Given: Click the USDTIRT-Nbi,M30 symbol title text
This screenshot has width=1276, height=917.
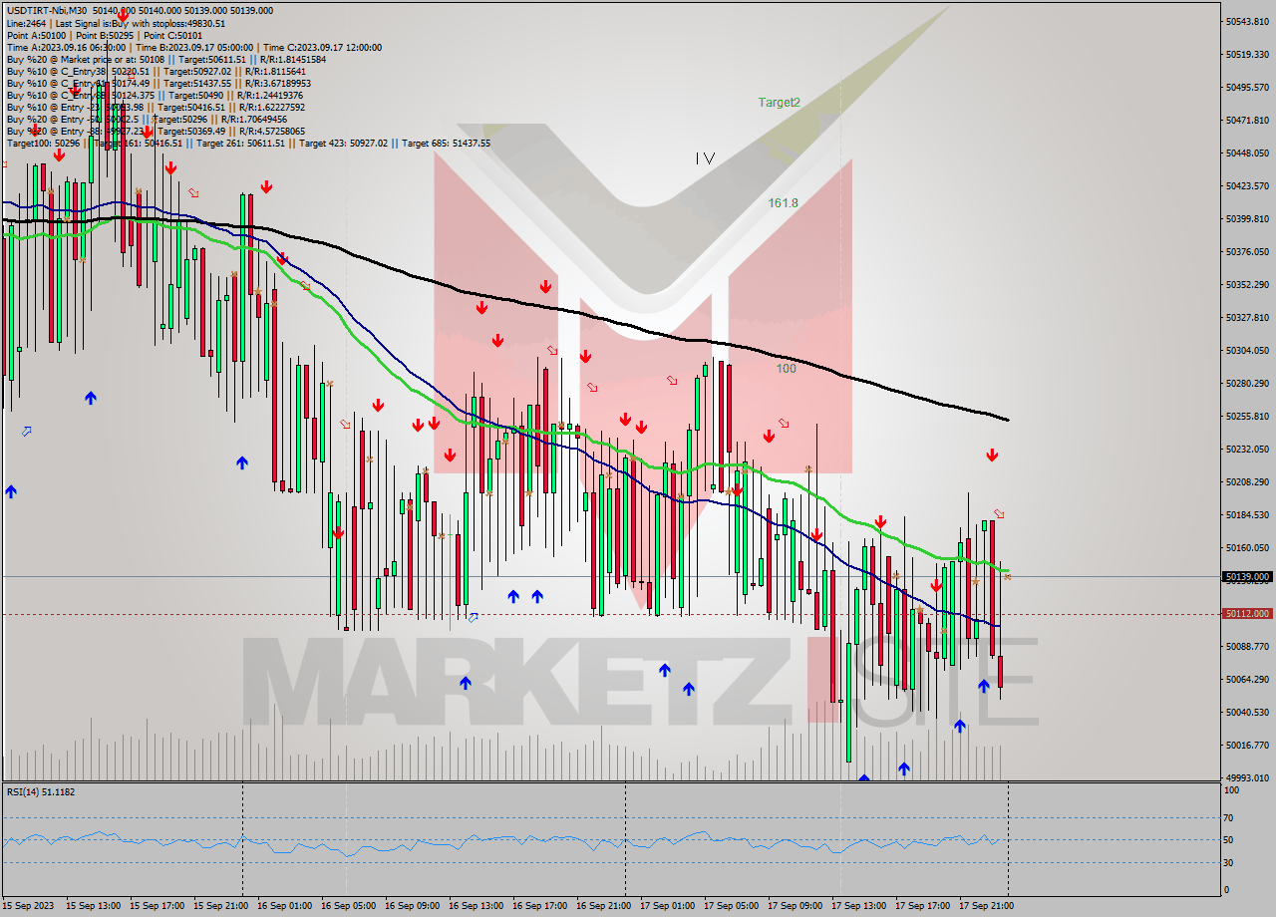Looking at the screenshot, I should (47, 10).
